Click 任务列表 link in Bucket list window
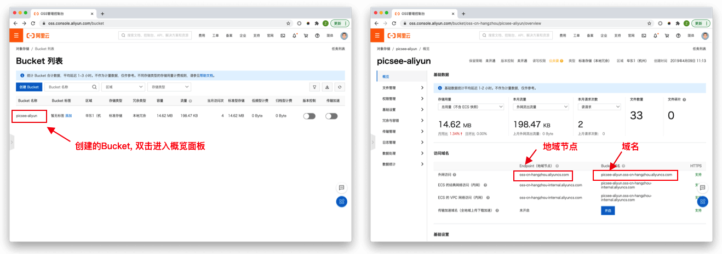 click(339, 49)
